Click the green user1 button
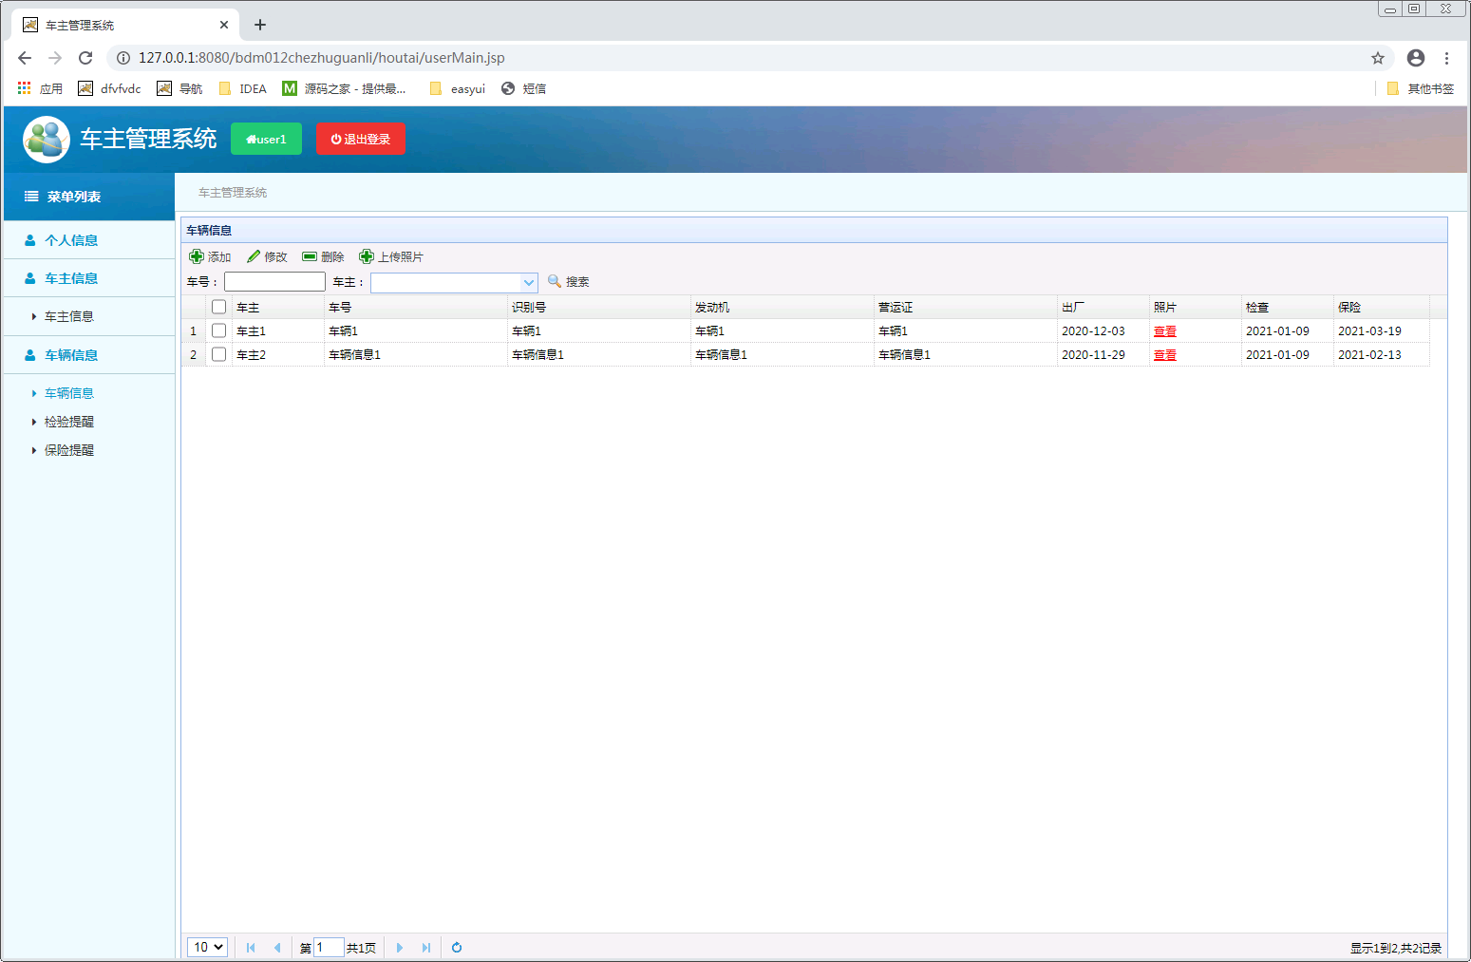The image size is (1471, 962). click(266, 139)
